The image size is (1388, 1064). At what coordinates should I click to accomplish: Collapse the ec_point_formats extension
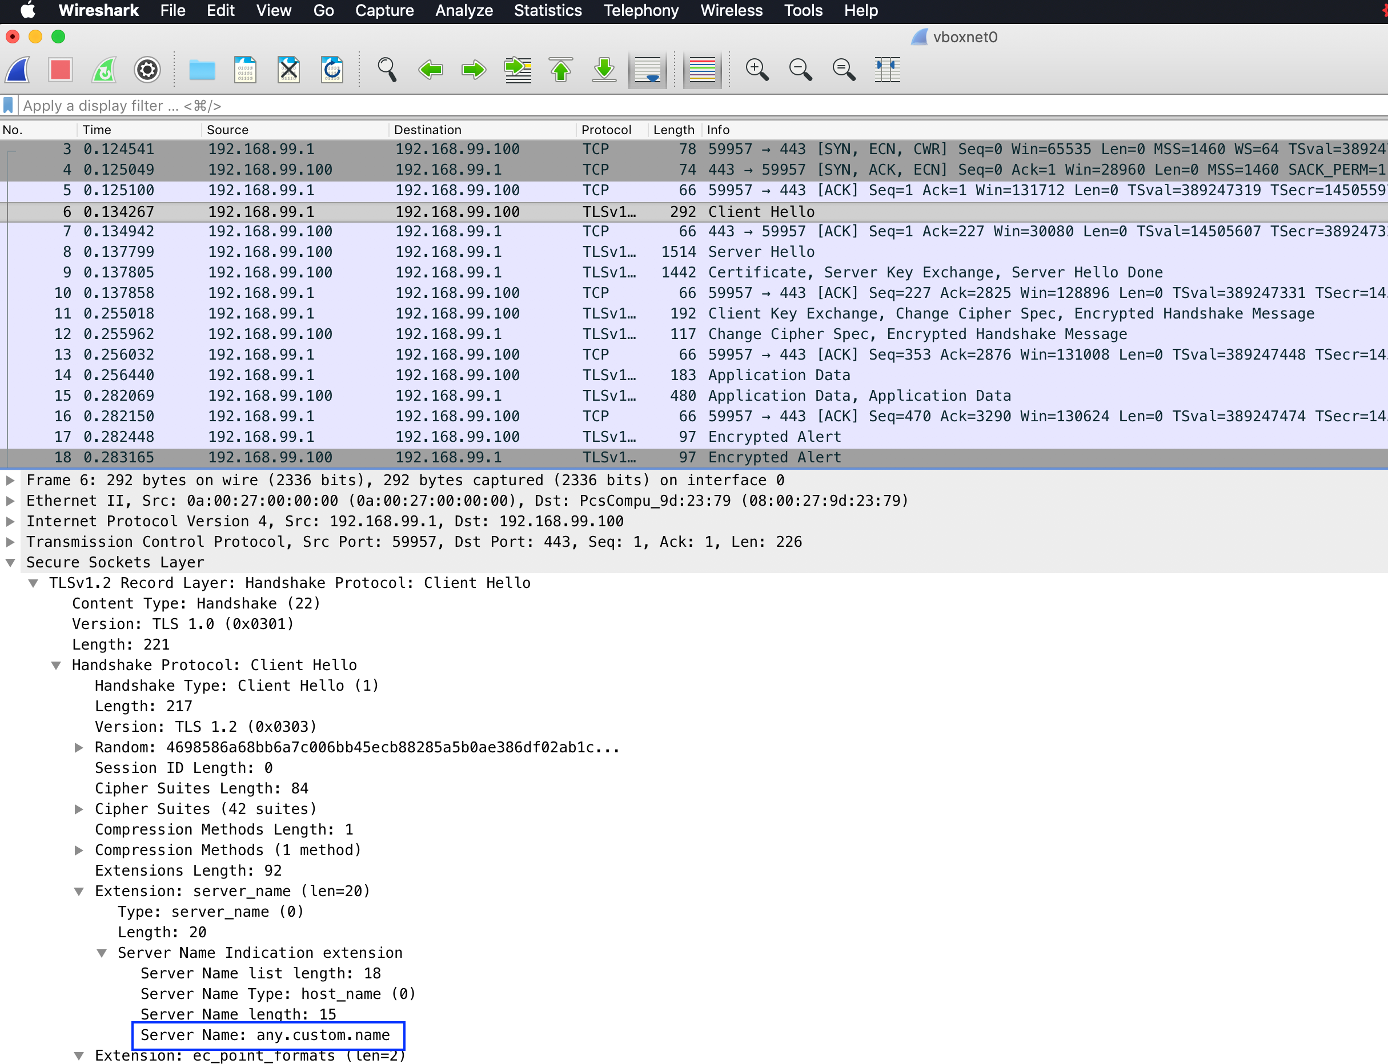79,1055
